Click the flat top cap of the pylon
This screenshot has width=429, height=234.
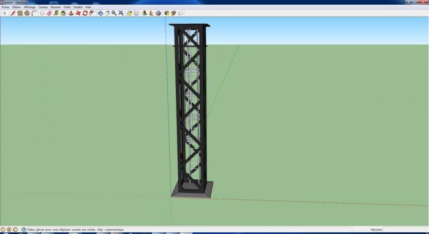[x=189, y=25]
